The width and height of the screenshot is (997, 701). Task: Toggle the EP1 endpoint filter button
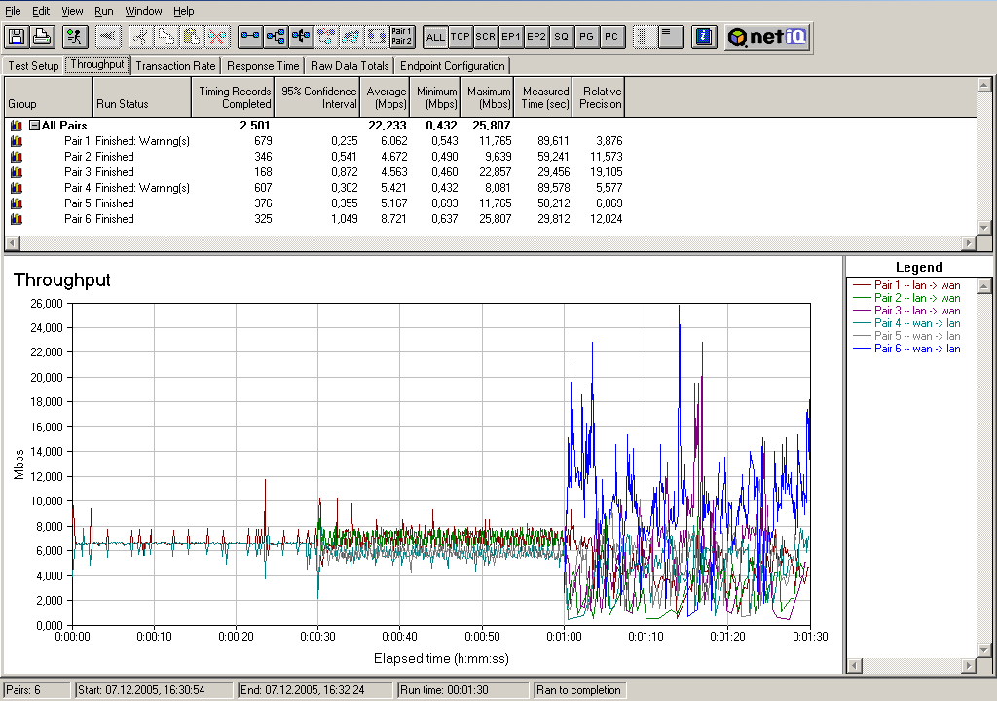pyautogui.click(x=510, y=37)
